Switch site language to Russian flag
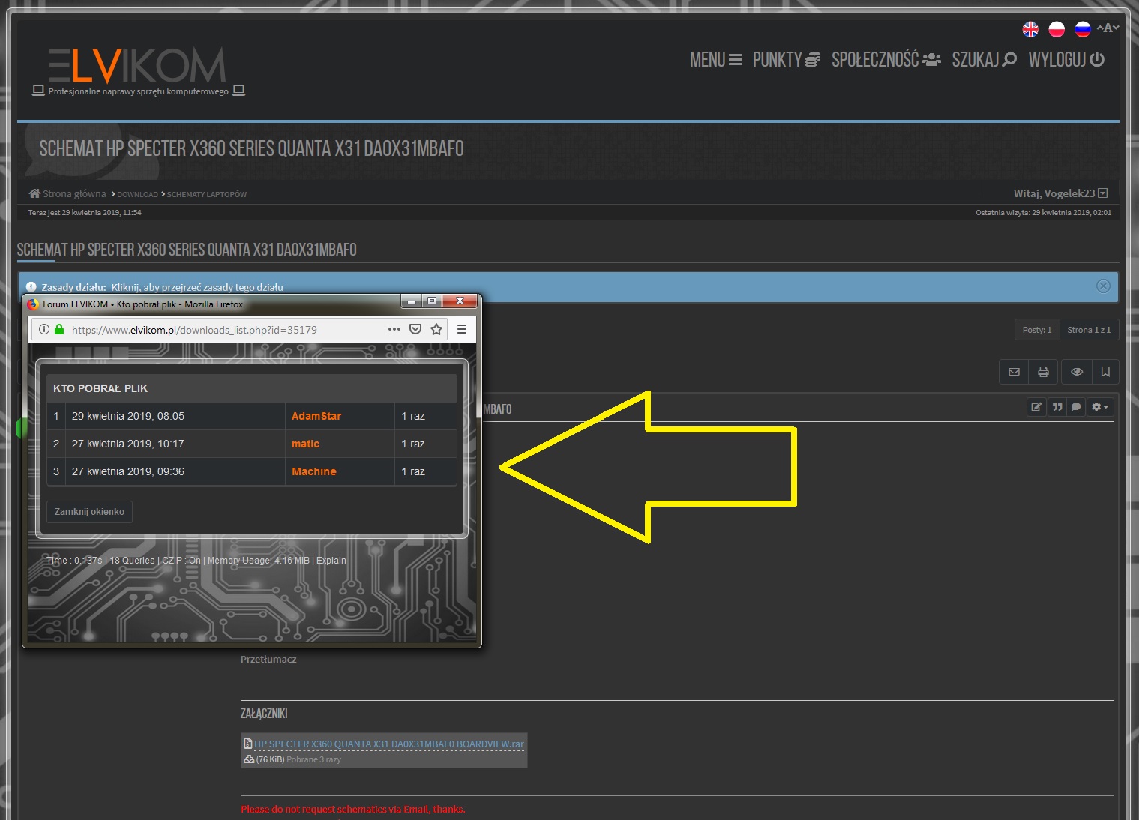 [x=1082, y=29]
